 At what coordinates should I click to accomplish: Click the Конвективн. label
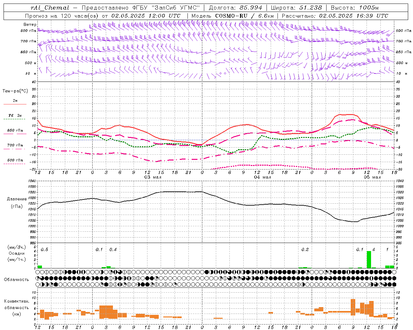pos(16,301)
